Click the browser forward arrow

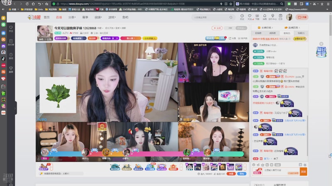[x=21, y=4]
